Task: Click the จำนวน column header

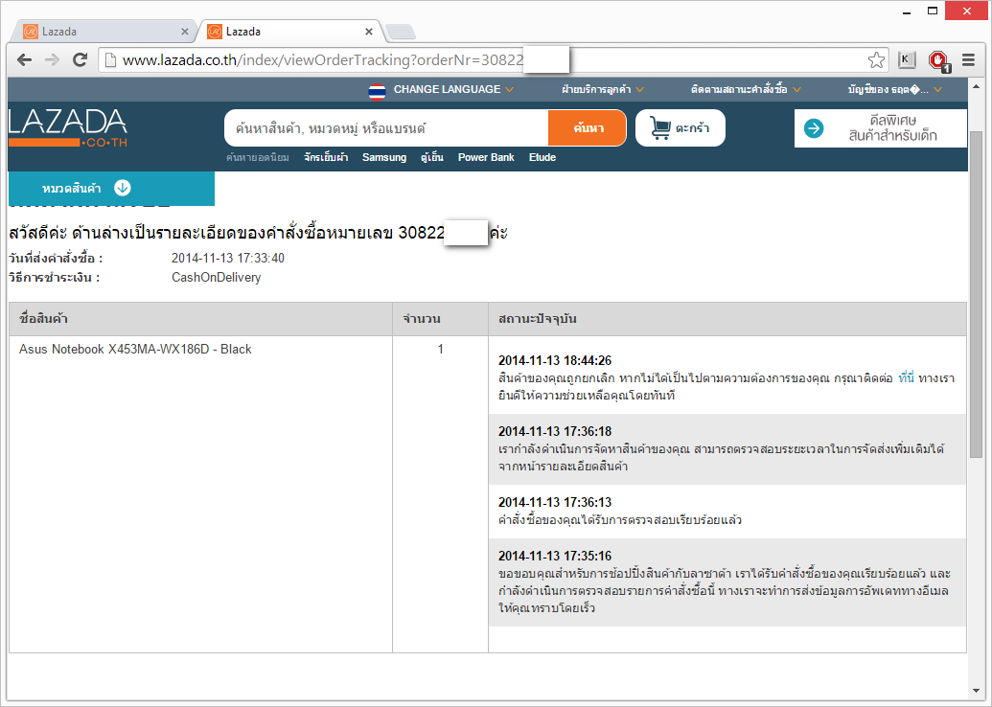Action: click(440, 319)
